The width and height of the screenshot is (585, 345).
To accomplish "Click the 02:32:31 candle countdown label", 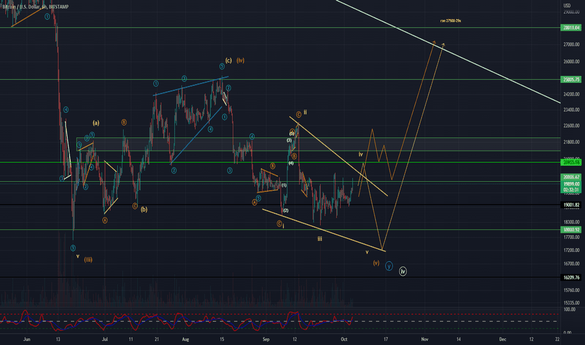I will [x=571, y=189].
